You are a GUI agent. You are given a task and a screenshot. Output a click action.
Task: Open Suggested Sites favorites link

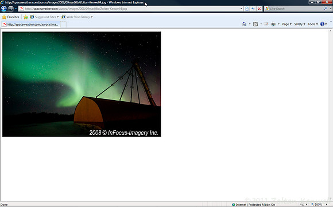(44, 17)
